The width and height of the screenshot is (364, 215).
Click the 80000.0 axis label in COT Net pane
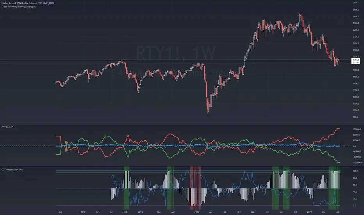click(x=357, y=135)
